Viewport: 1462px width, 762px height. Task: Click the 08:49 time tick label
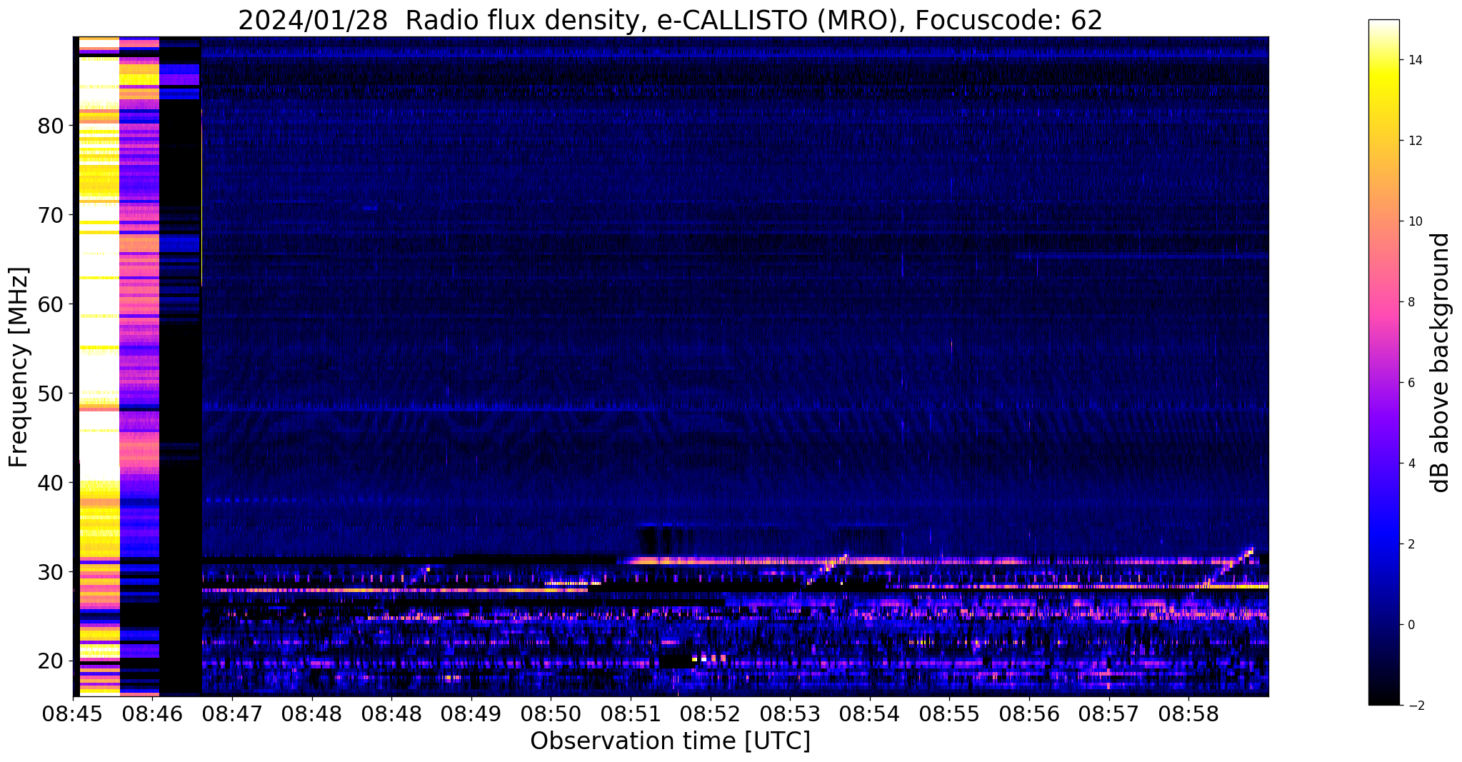point(471,713)
